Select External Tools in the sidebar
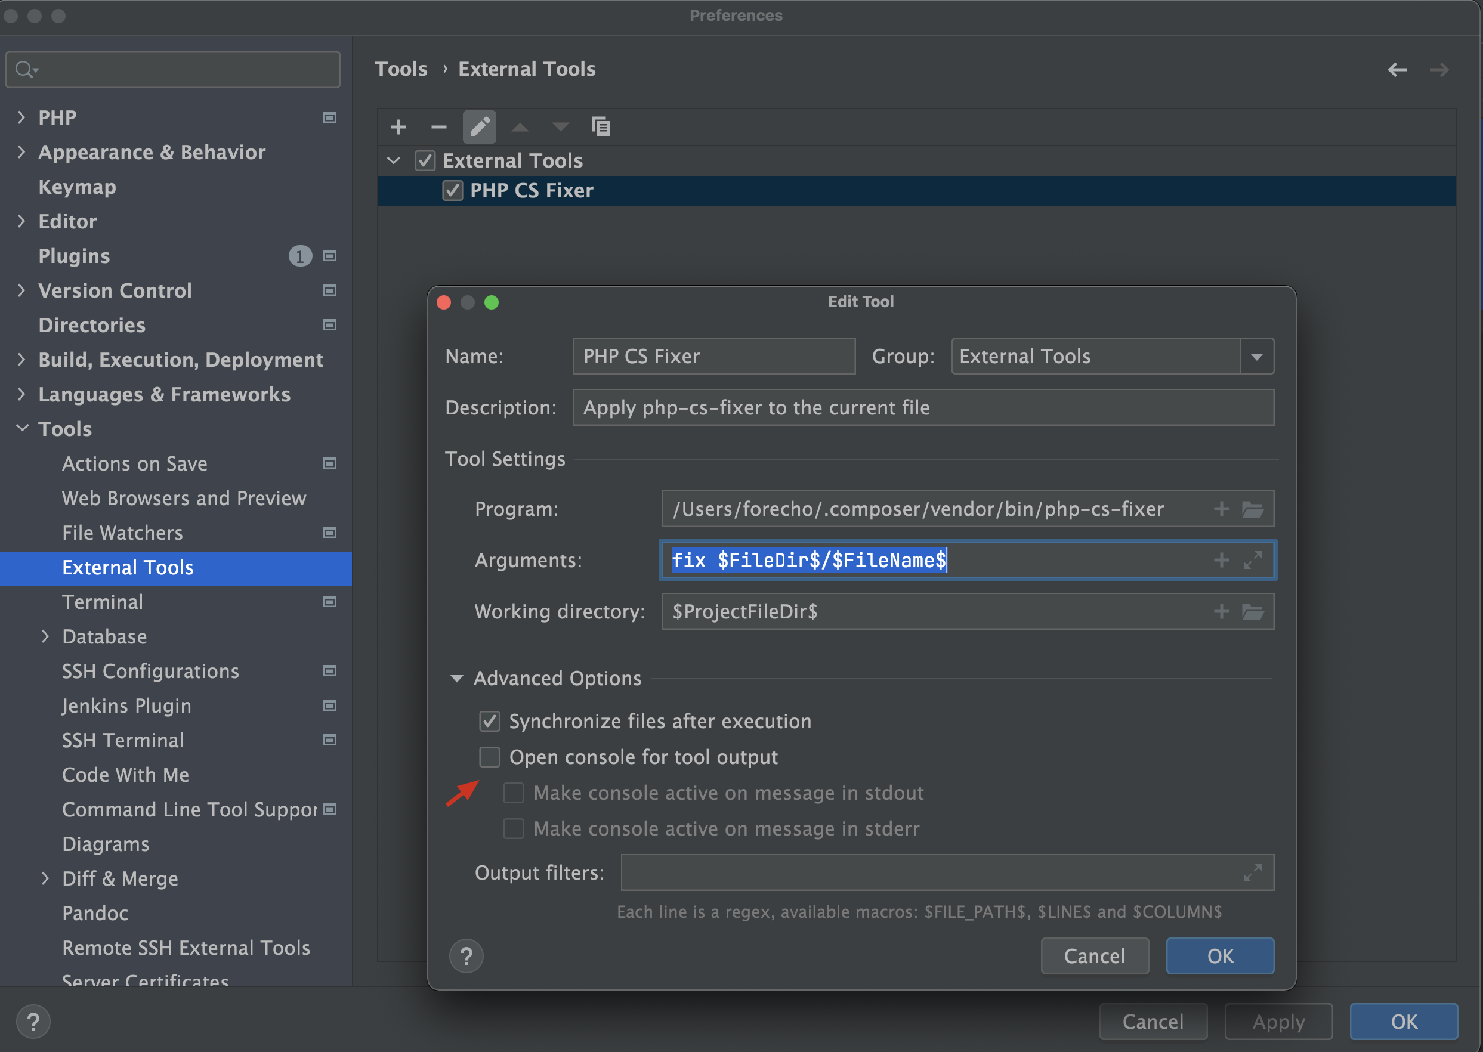This screenshot has width=1483, height=1052. tap(128, 566)
